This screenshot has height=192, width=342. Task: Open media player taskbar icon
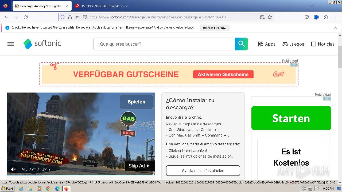[x=39, y=189]
